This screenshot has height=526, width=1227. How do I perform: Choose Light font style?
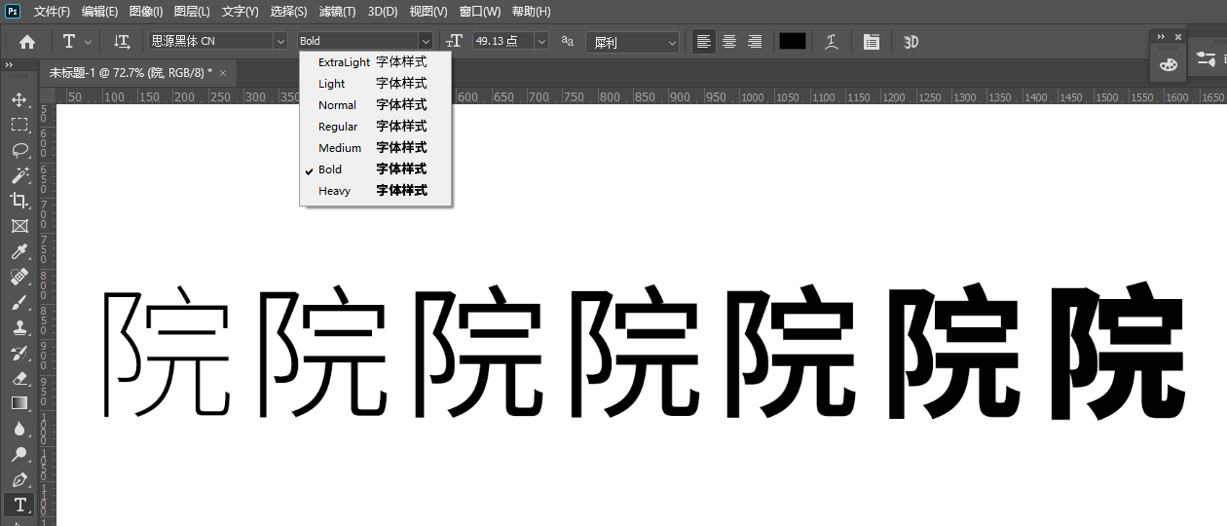pyautogui.click(x=376, y=84)
